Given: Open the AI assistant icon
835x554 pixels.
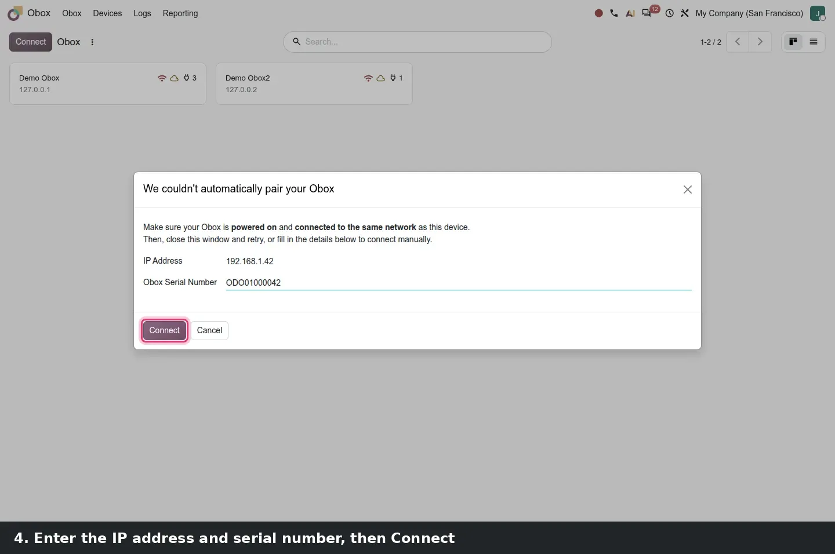Looking at the screenshot, I should point(630,13).
